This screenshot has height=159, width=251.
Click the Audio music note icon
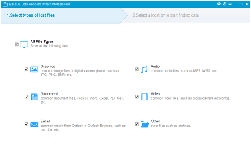coord(144,70)
